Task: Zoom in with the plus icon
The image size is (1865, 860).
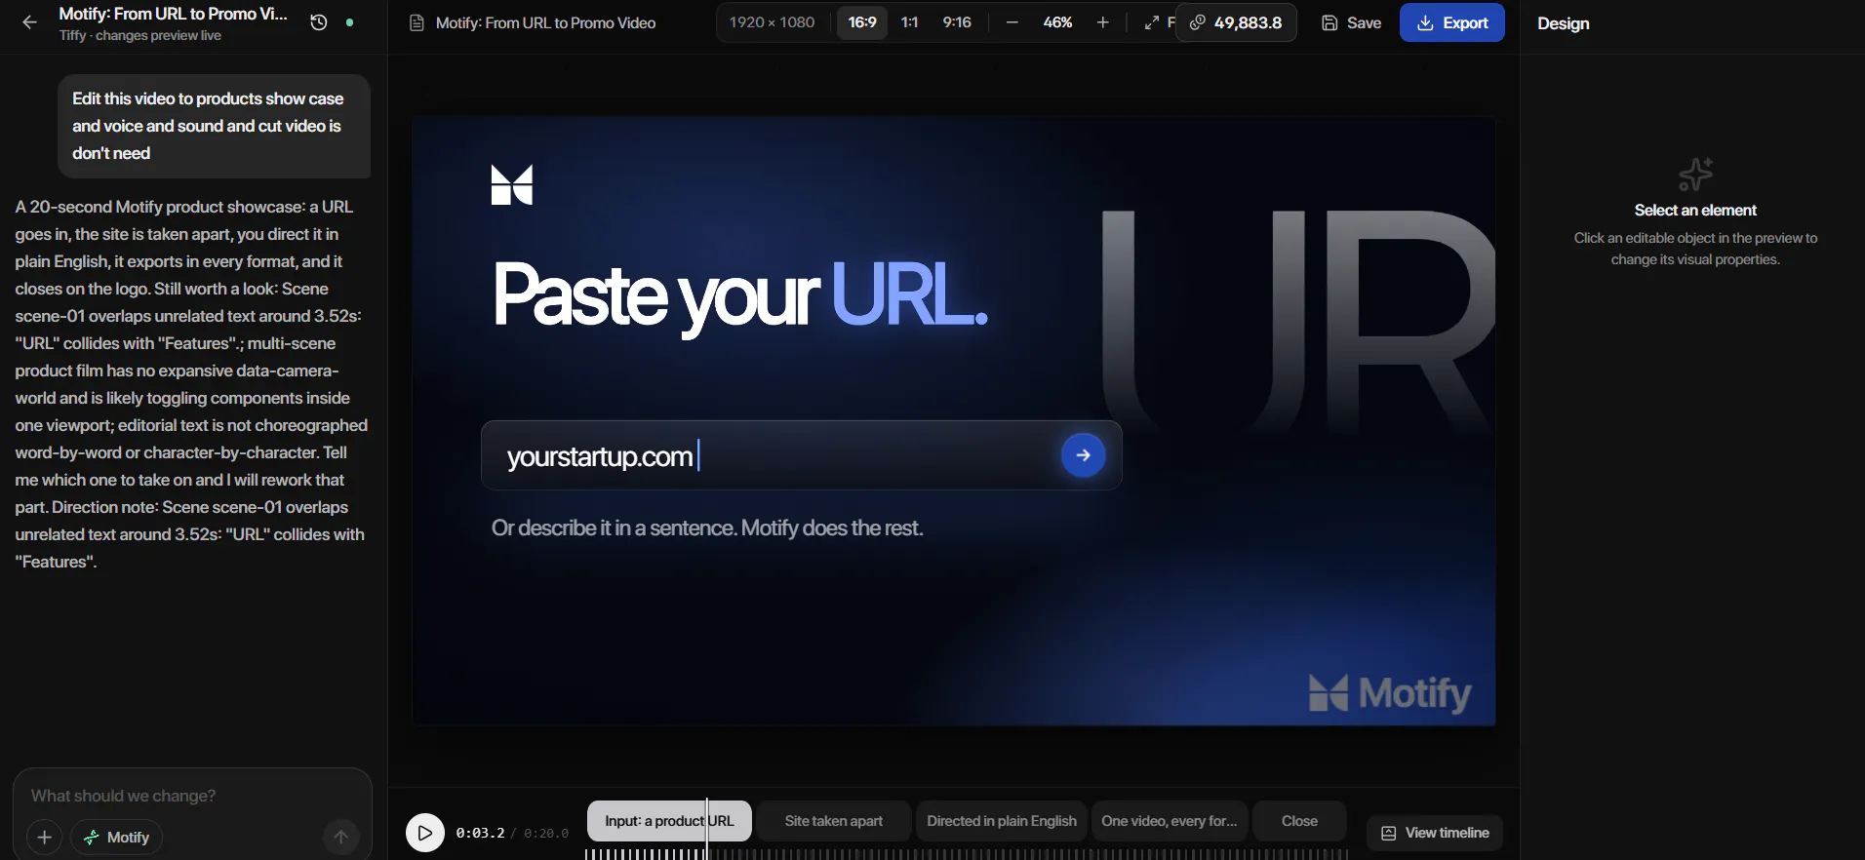Action: (x=1103, y=22)
